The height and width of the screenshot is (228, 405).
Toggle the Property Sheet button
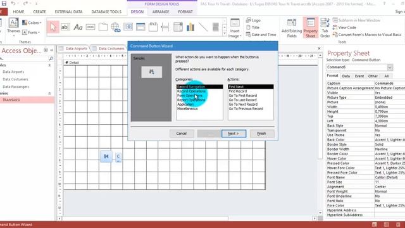(x=311, y=28)
